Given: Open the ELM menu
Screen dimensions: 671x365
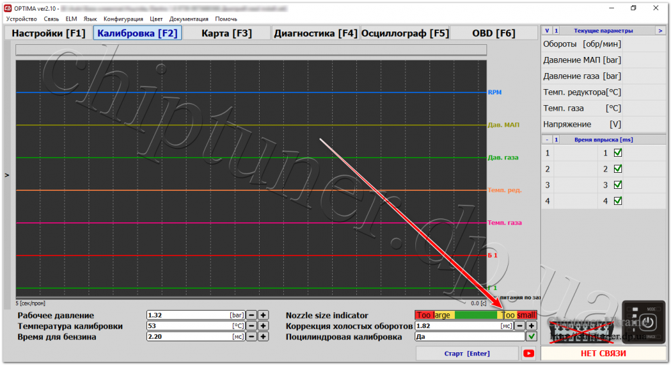Looking at the screenshot, I should point(71,19).
